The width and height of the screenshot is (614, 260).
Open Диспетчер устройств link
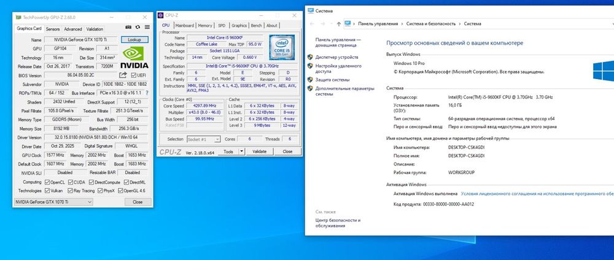coord(336,57)
